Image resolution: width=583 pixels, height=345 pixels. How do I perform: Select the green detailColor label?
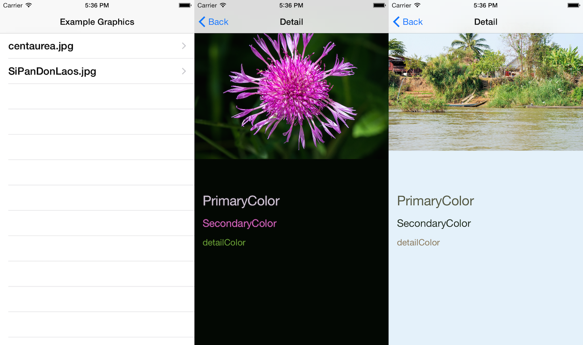click(x=224, y=242)
